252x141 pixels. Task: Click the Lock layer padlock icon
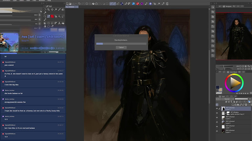tap(234, 102)
